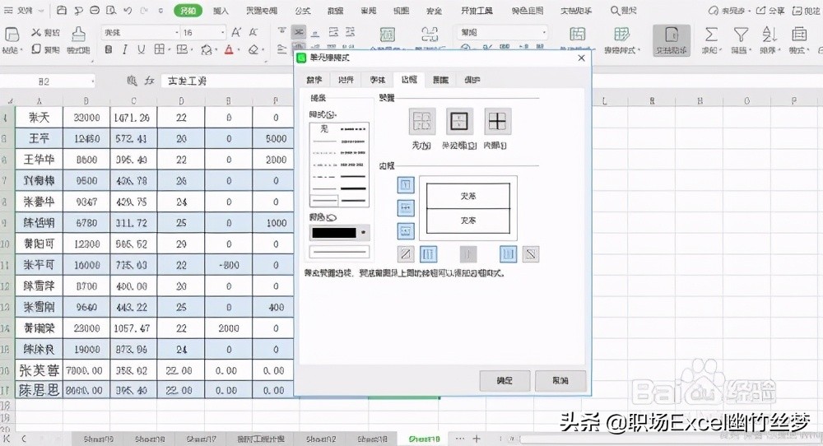This screenshot has width=823, height=446.
Task: Toggle the right border button in dialog
Action: pyautogui.click(x=508, y=254)
